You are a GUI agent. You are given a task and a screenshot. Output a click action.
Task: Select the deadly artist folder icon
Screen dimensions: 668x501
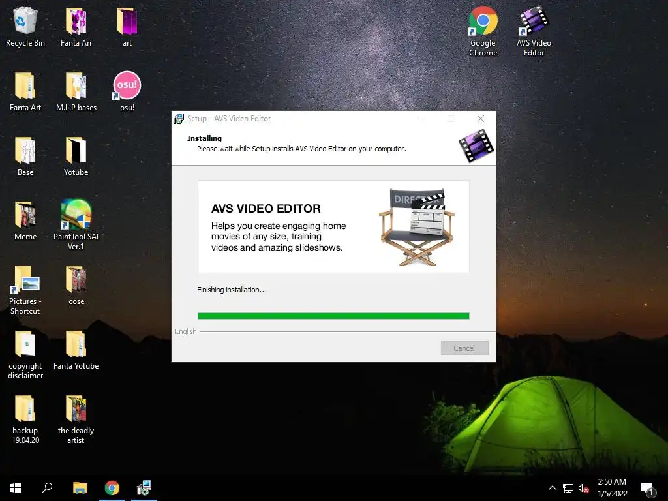pos(76,419)
